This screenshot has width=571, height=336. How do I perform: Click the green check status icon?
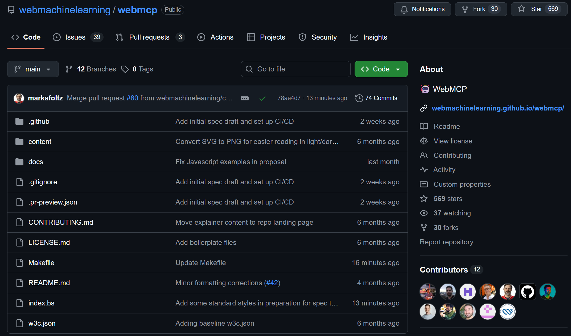tap(262, 98)
